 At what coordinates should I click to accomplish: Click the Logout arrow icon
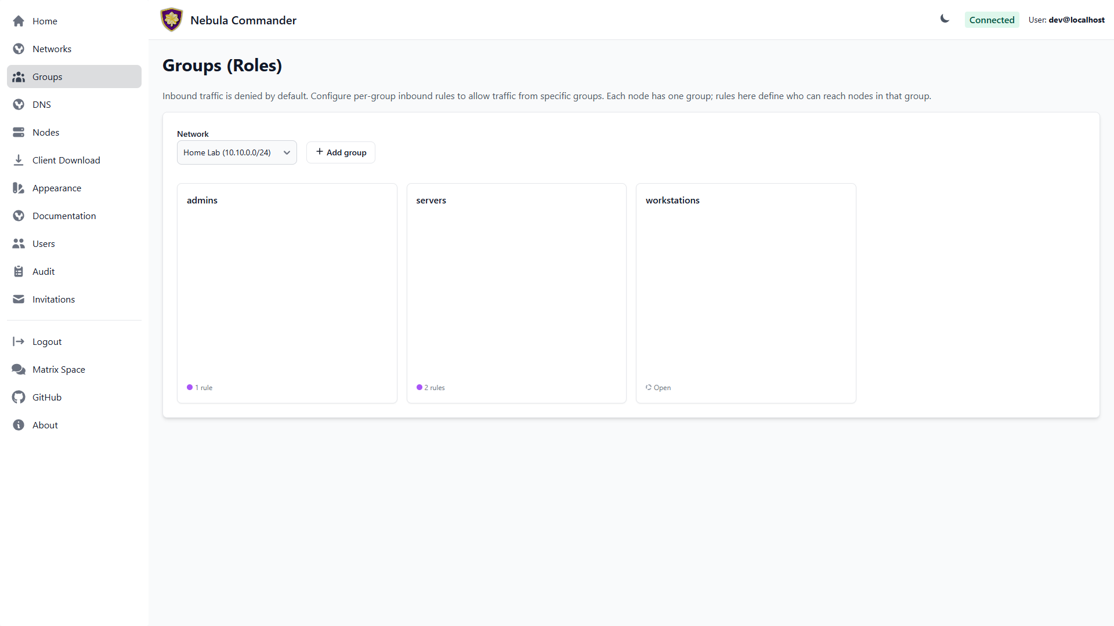(19, 341)
